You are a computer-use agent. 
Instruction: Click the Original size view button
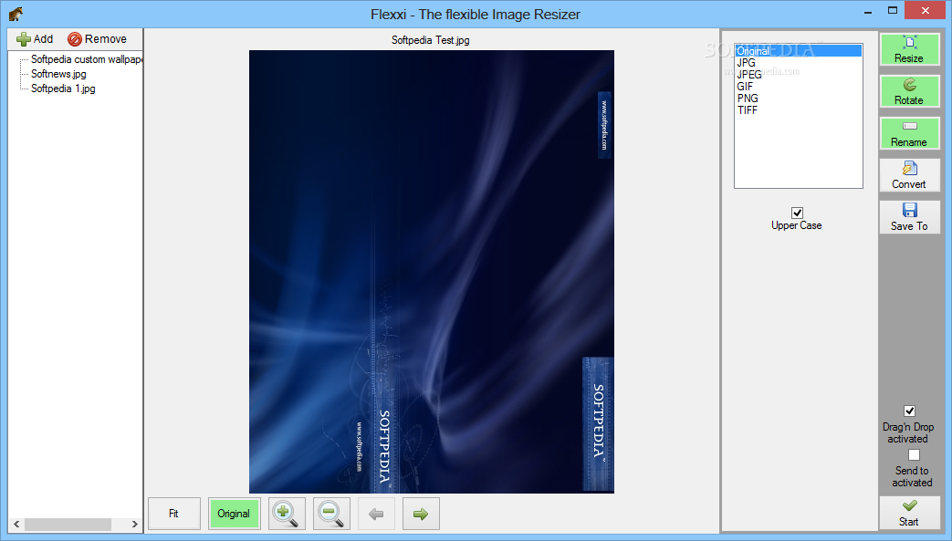pyautogui.click(x=234, y=514)
